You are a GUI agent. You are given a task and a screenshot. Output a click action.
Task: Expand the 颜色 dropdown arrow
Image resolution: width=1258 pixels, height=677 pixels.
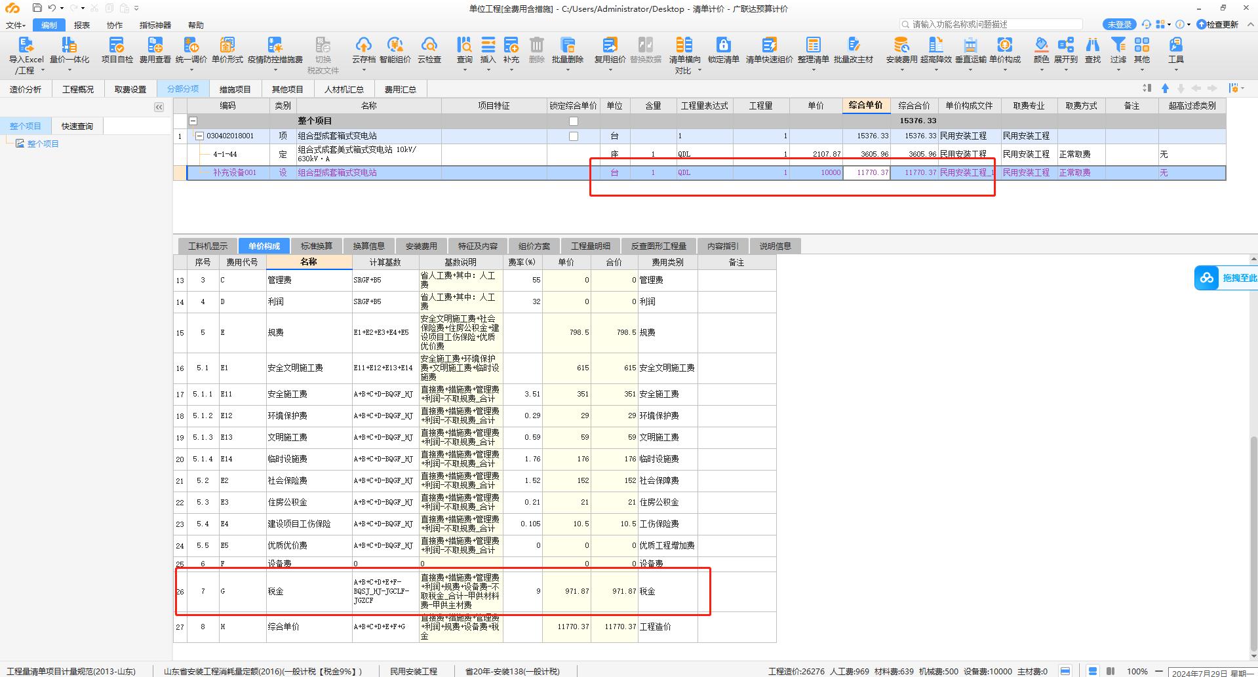tap(1042, 70)
